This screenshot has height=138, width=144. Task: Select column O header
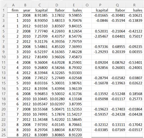click(x=87, y=5)
